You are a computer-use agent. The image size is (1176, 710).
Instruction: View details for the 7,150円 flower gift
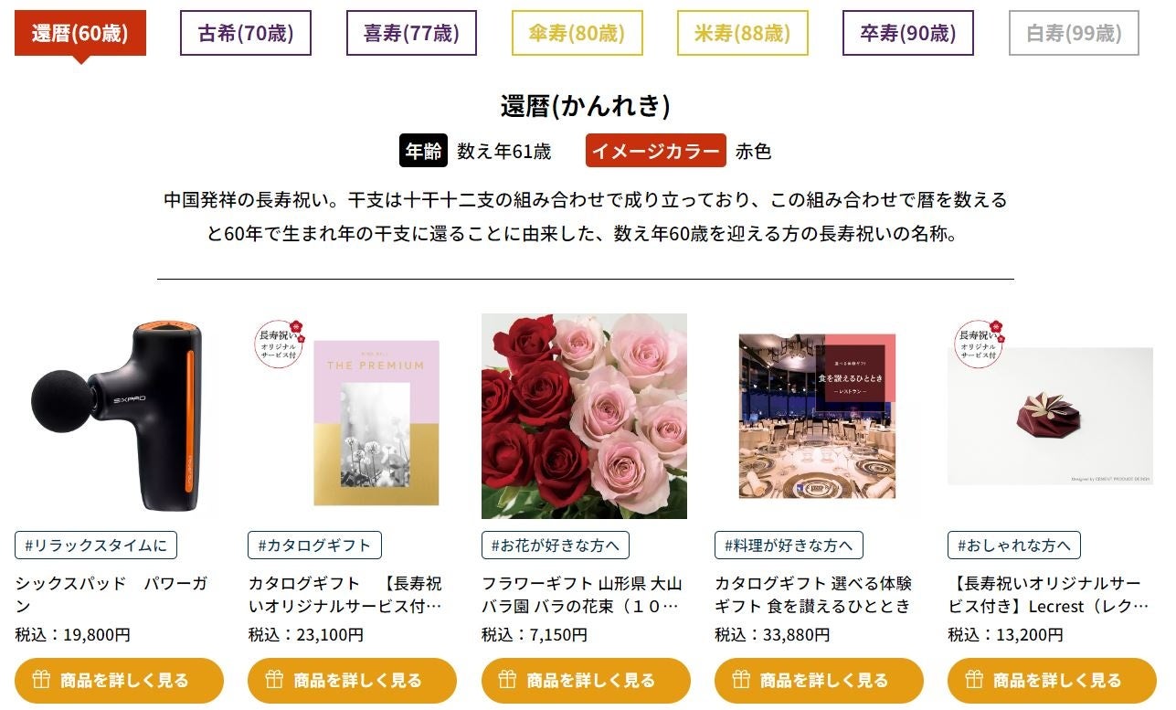coord(586,680)
